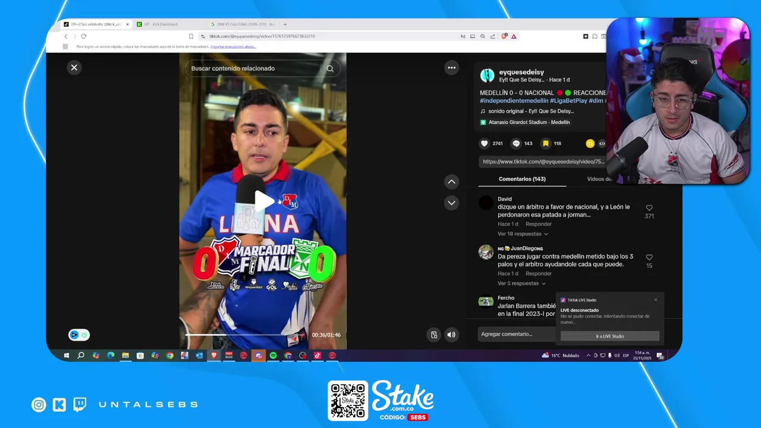This screenshot has height=428, width=761.
Task: Switch to Comentarios (143) tab
Action: pos(522,179)
